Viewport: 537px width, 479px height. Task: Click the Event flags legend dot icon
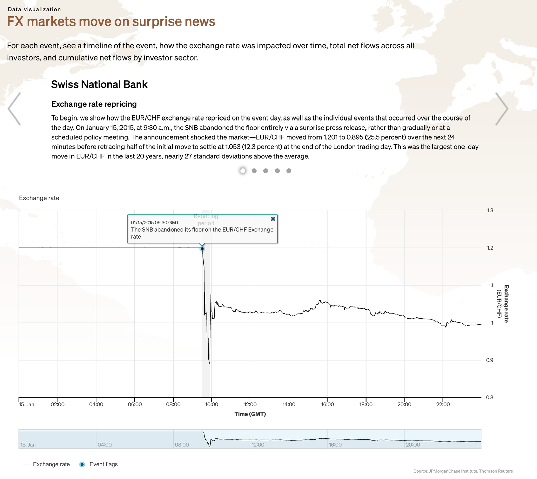[x=82, y=464]
